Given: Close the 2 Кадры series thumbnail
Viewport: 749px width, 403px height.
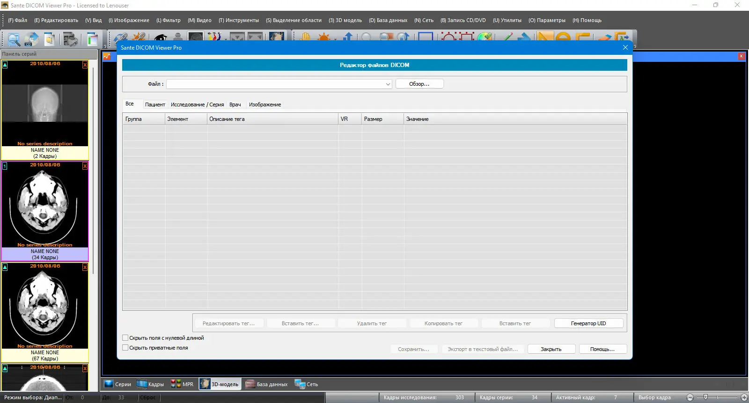Looking at the screenshot, I should pos(85,65).
